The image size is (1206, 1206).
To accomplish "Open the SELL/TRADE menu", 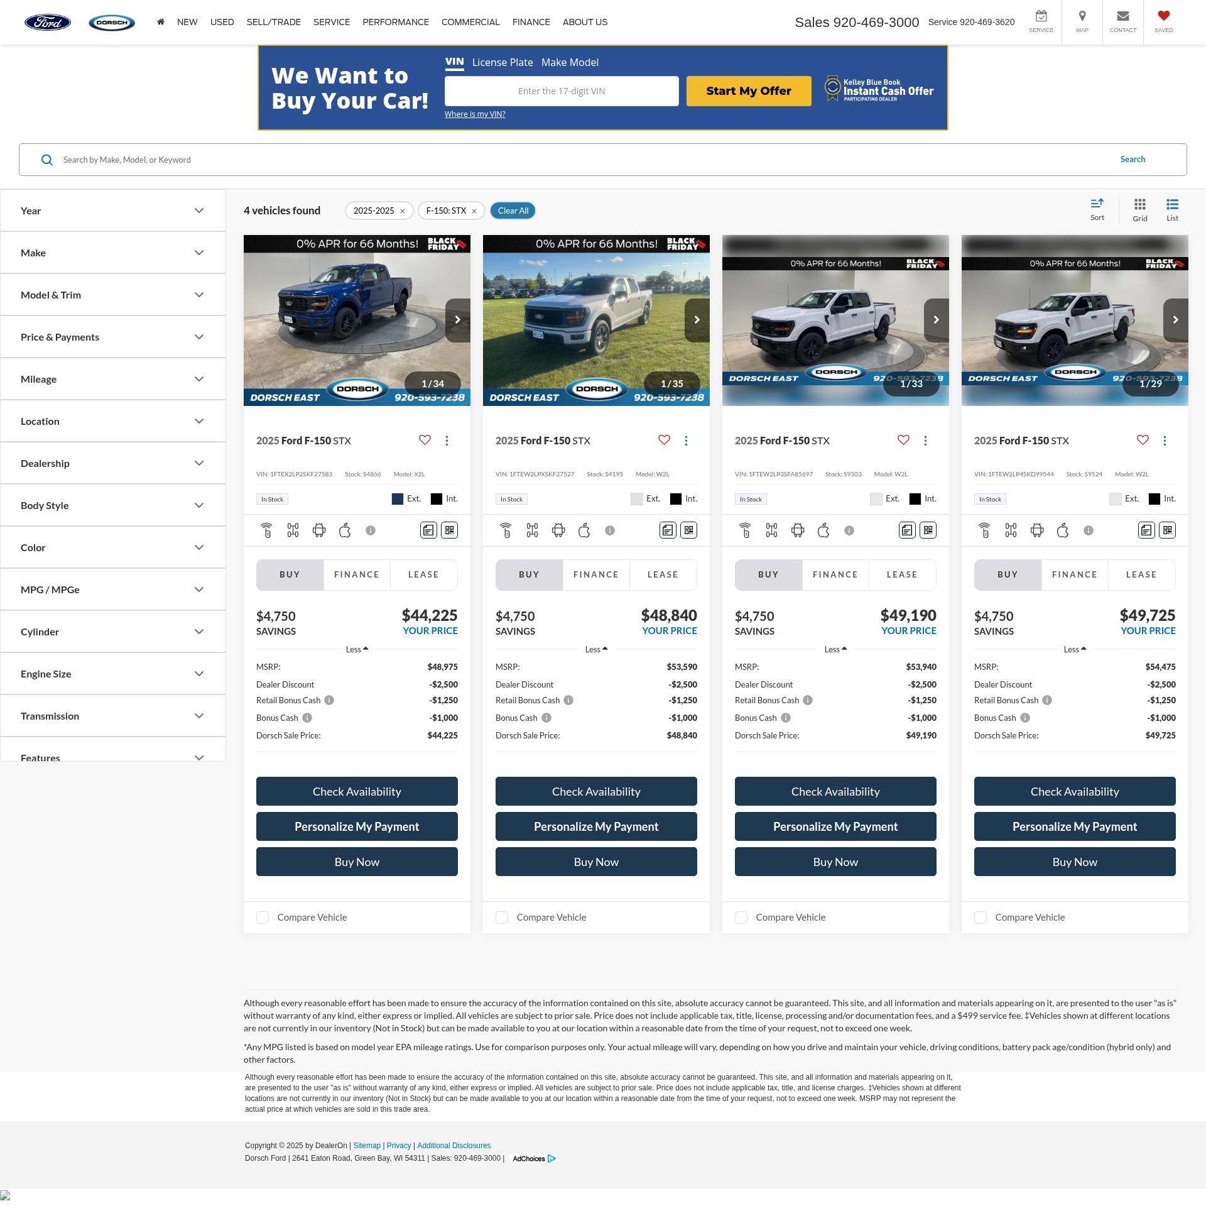I will point(274,22).
